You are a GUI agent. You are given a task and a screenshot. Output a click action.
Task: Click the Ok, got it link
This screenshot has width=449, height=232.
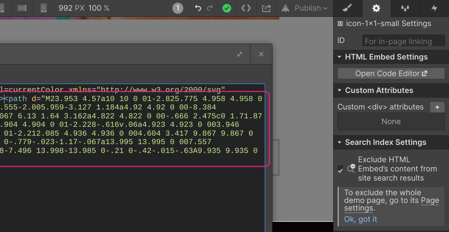(361, 219)
